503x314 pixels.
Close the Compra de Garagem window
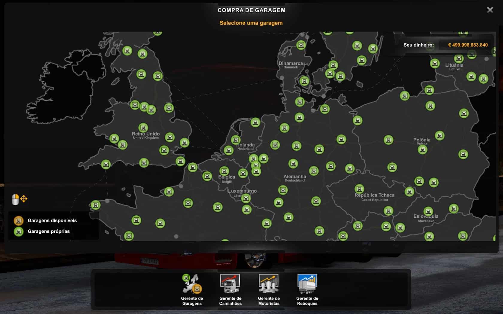(x=490, y=10)
